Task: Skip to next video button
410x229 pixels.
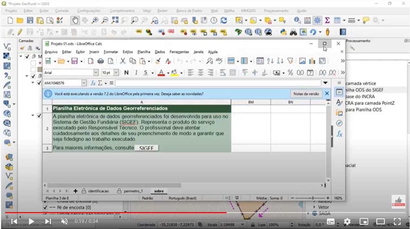Action: click(48, 221)
